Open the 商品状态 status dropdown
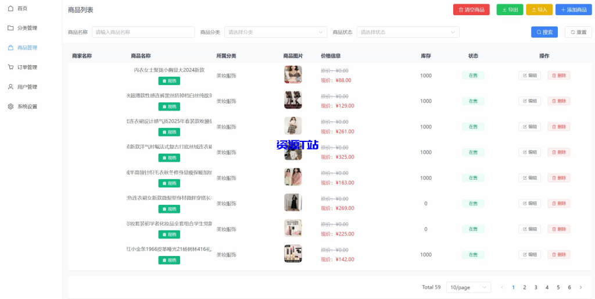Viewport: 595px width, 299px height. click(x=408, y=33)
